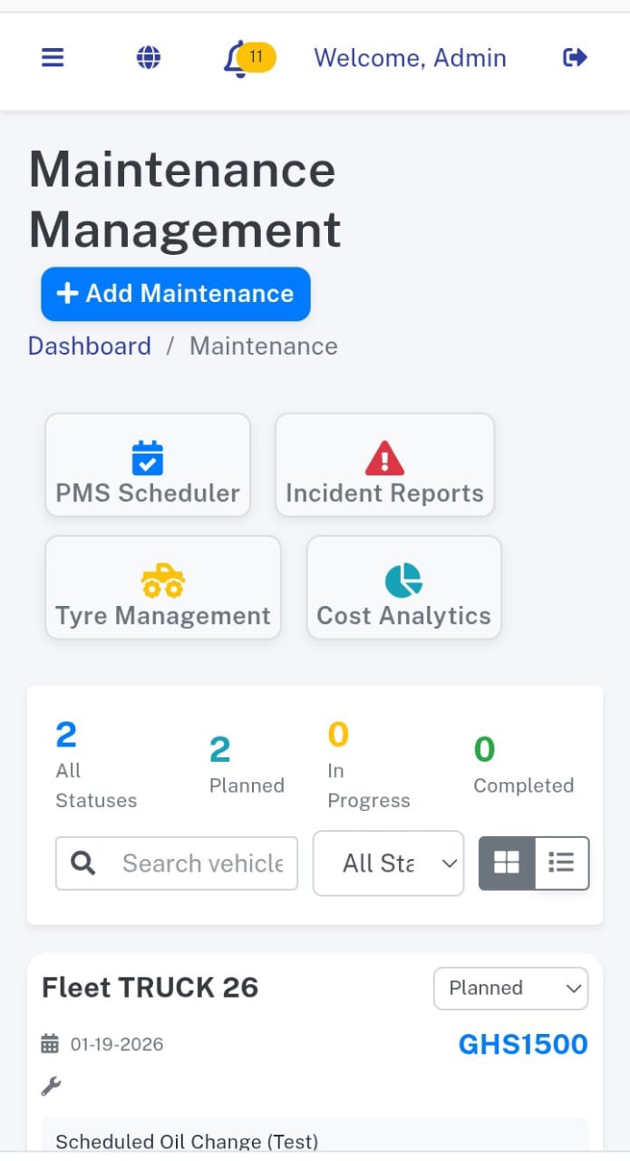630x1161 pixels.
Task: Focus the Search vehicle input field
Action: point(201,863)
